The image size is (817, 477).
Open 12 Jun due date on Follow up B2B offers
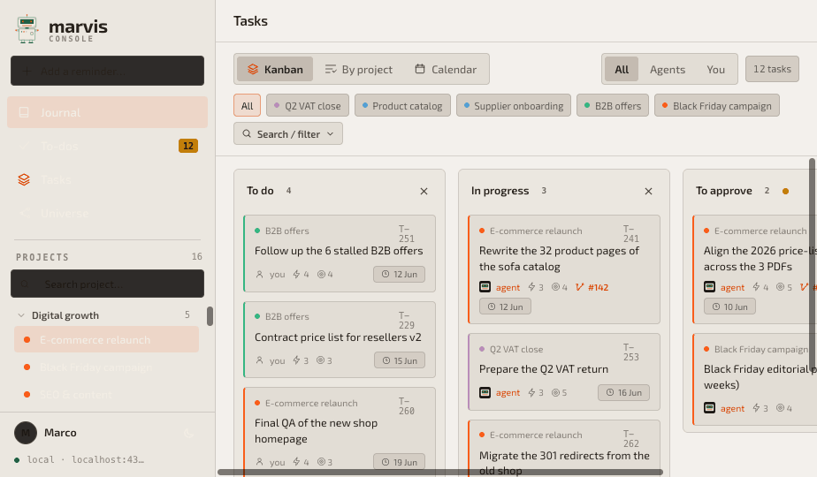coord(399,274)
